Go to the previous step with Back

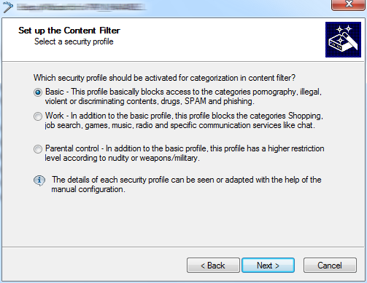coord(213,266)
